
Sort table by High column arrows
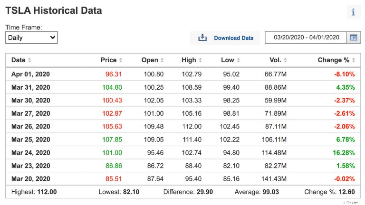200,60
